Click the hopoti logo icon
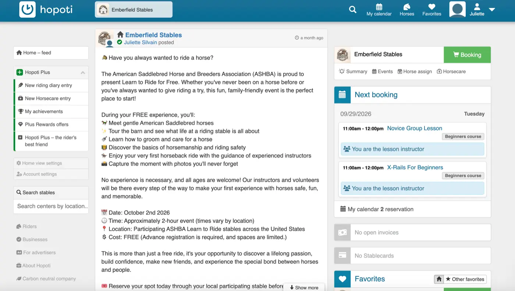This screenshot has width=515, height=291. coord(28,10)
